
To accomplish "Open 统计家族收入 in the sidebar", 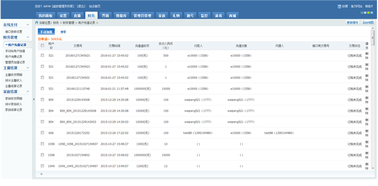I will (14, 104).
